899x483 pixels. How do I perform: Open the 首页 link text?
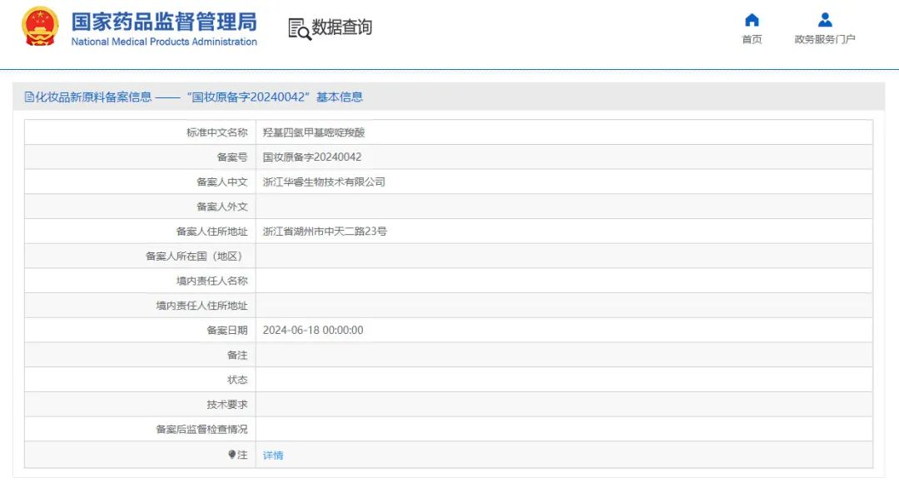click(752, 39)
